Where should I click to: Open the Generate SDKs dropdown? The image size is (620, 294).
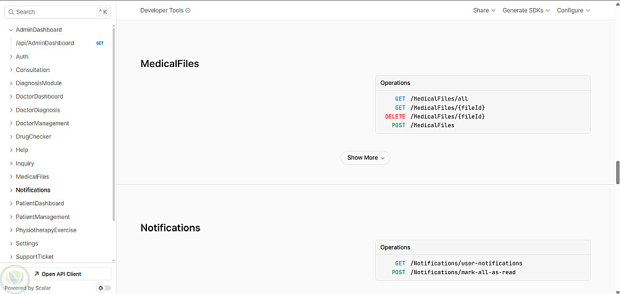coord(526,11)
